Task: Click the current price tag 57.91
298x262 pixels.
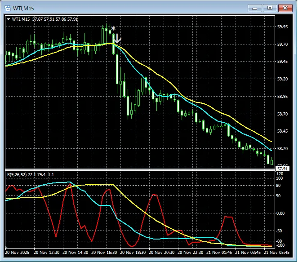Action: [x=282, y=169]
